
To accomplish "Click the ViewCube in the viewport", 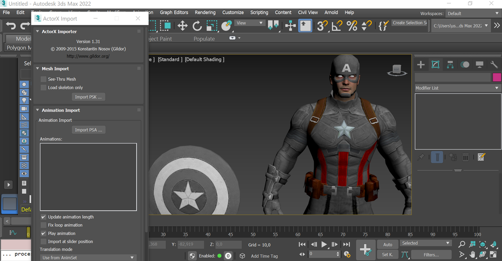I will pos(397,70).
